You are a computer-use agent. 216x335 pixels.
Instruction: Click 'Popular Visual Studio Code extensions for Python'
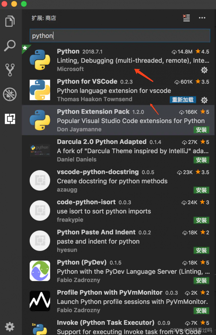(131, 121)
